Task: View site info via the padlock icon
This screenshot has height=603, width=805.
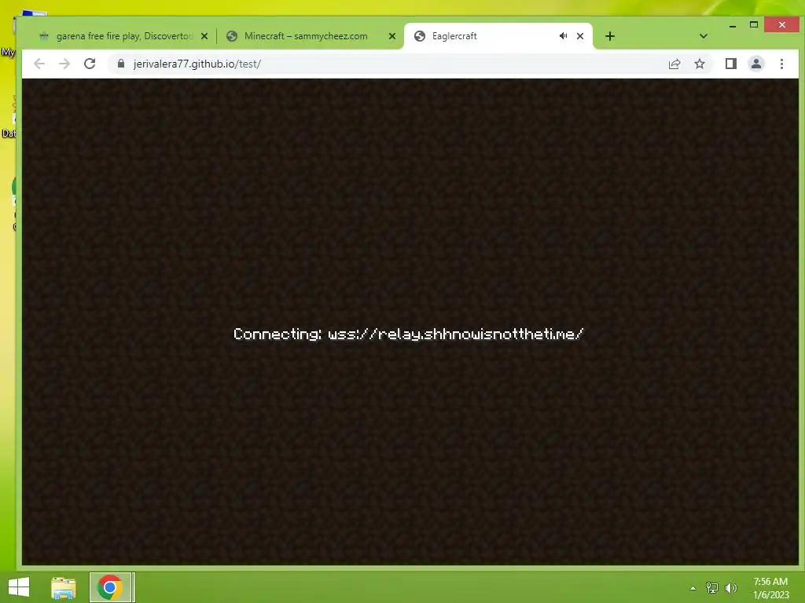Action: click(121, 64)
